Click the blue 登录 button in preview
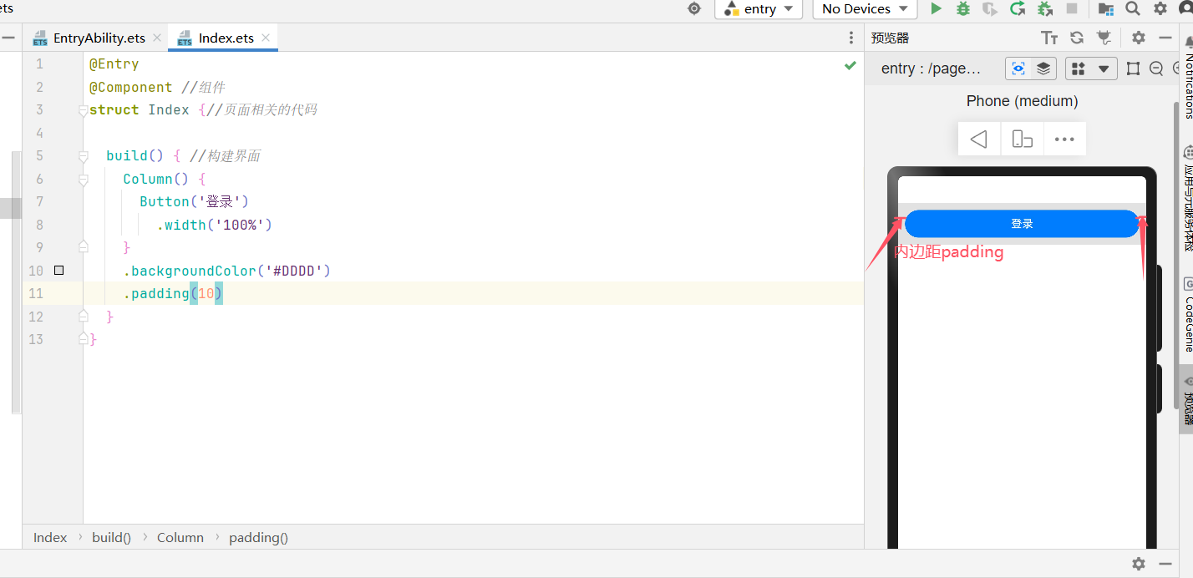This screenshot has width=1193, height=578. [x=1022, y=224]
